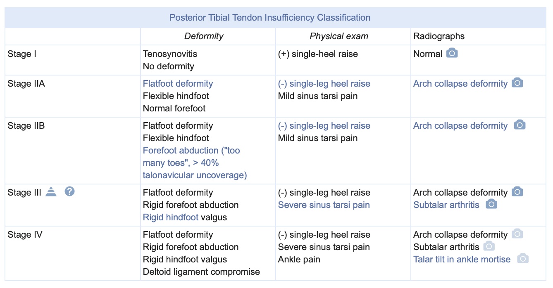Click the pyramid icon beside Stage III
Image resolution: width=553 pixels, height=288 pixels.
click(x=51, y=192)
